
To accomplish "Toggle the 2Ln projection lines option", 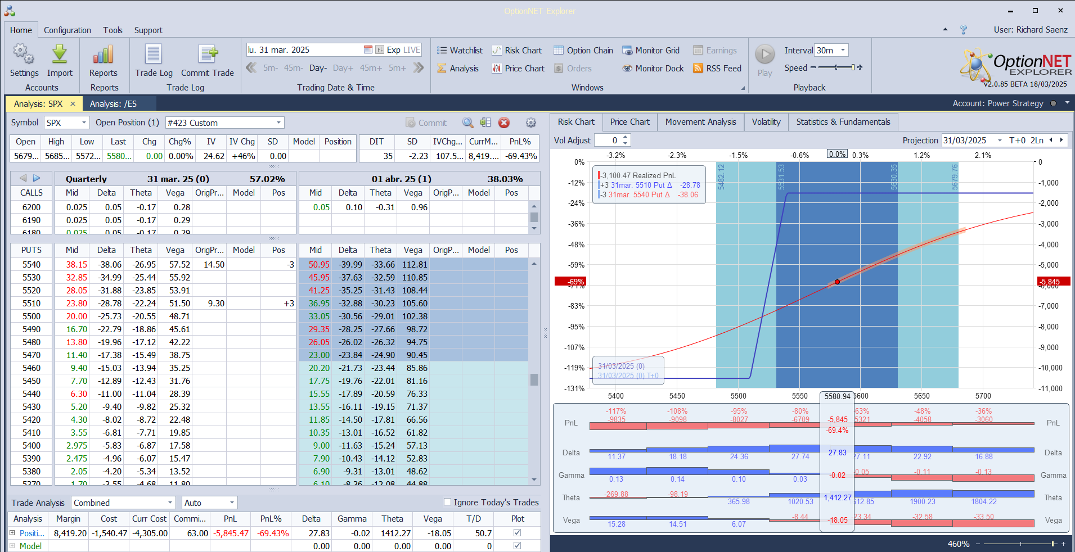I will pos(1037,140).
